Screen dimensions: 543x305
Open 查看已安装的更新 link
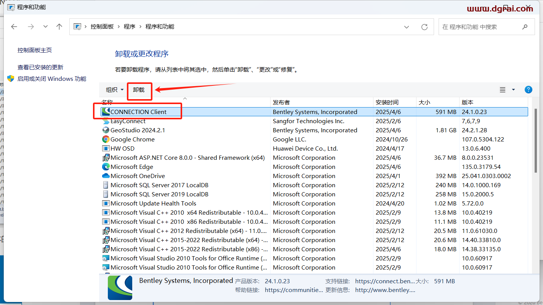click(40, 67)
